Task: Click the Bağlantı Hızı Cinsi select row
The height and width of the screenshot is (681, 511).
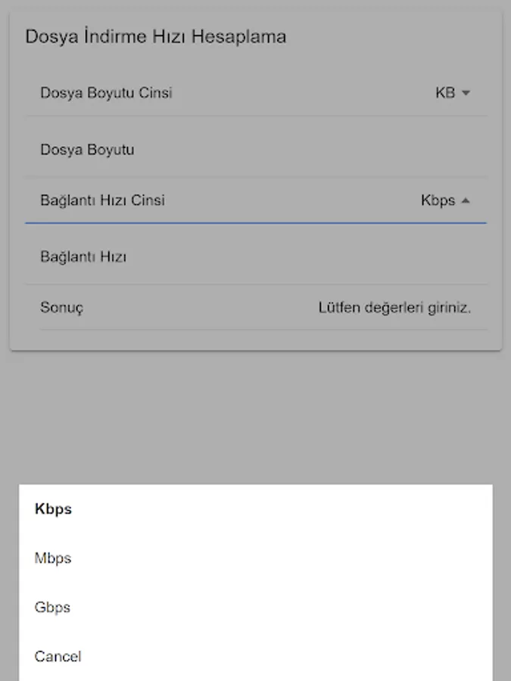Action: point(256,201)
